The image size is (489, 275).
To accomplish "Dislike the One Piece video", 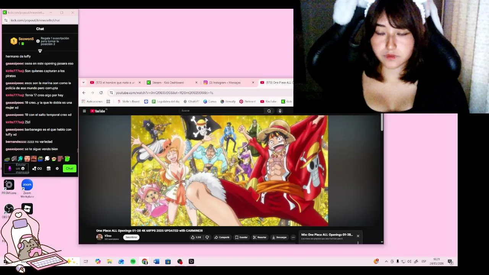I will click(x=207, y=237).
